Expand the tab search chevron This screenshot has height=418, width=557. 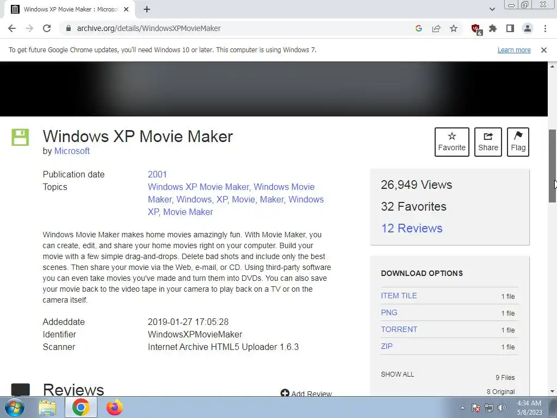[x=492, y=10]
